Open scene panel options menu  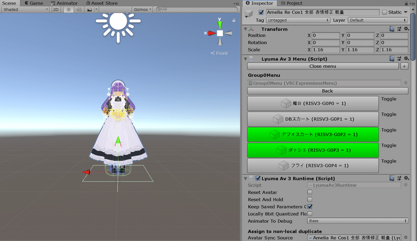(x=236, y=4)
